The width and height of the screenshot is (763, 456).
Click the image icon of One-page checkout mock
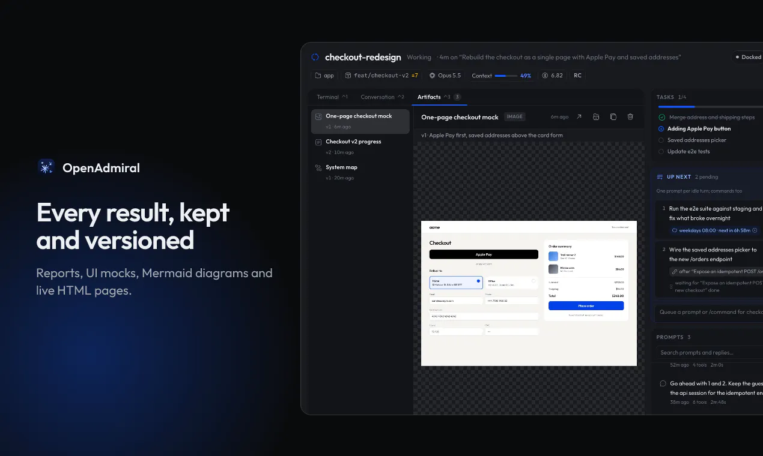(318, 116)
